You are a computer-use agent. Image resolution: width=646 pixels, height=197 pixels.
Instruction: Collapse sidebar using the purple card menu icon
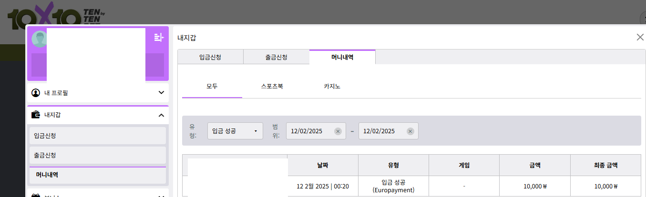point(159,37)
